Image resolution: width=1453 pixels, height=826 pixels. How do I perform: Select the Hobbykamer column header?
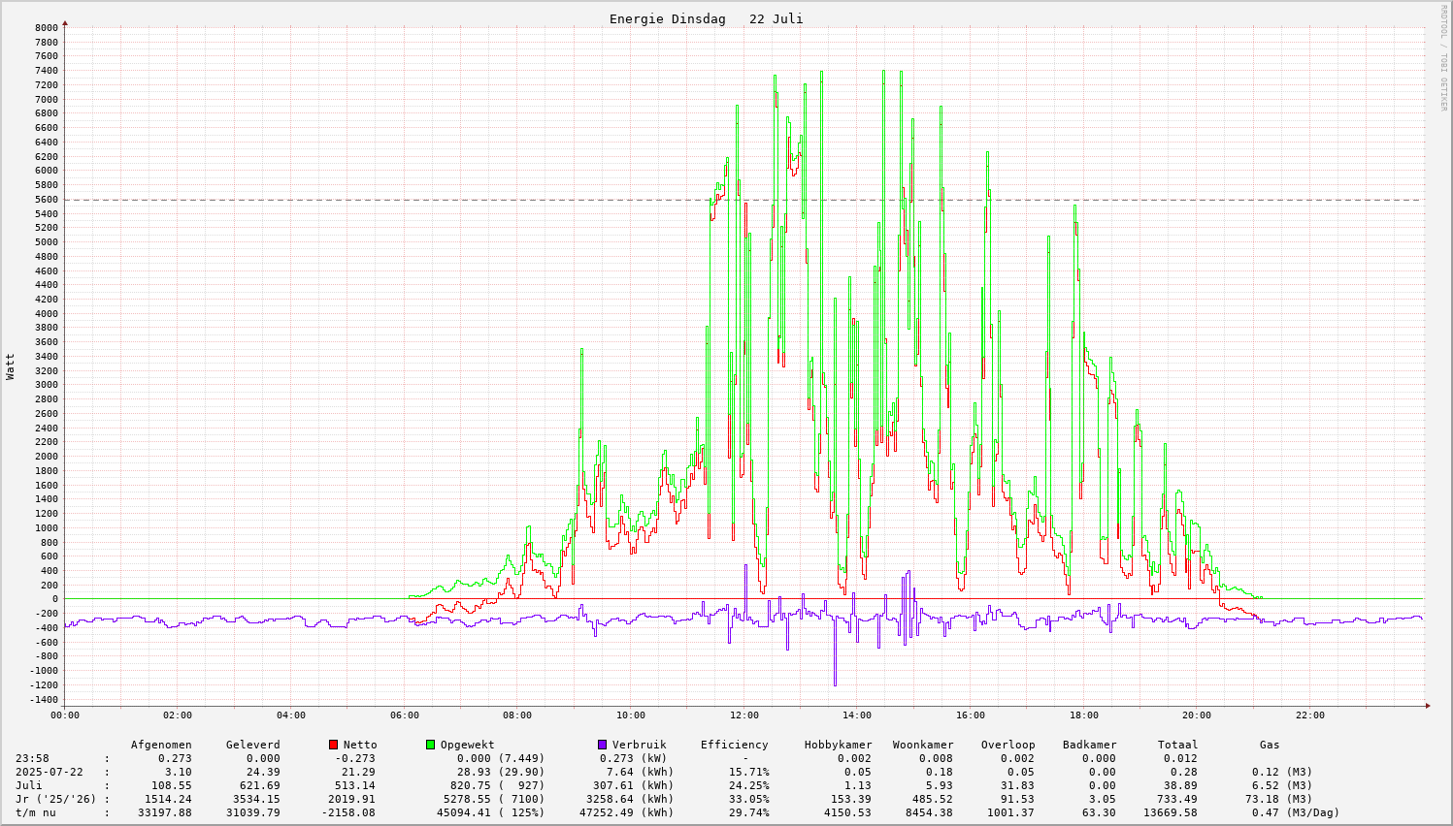(838, 745)
